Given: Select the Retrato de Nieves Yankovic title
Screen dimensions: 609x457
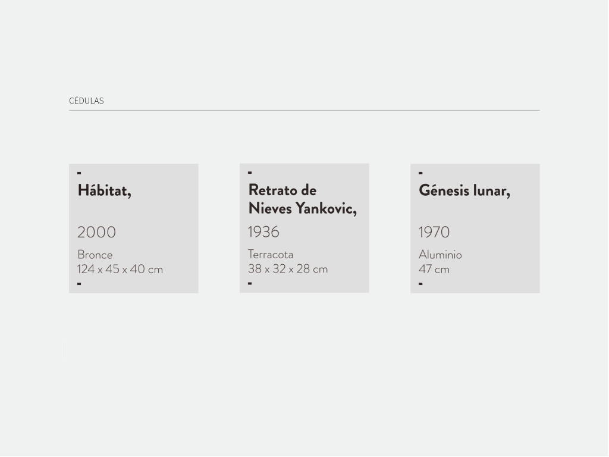Looking at the screenshot, I should point(302,199).
